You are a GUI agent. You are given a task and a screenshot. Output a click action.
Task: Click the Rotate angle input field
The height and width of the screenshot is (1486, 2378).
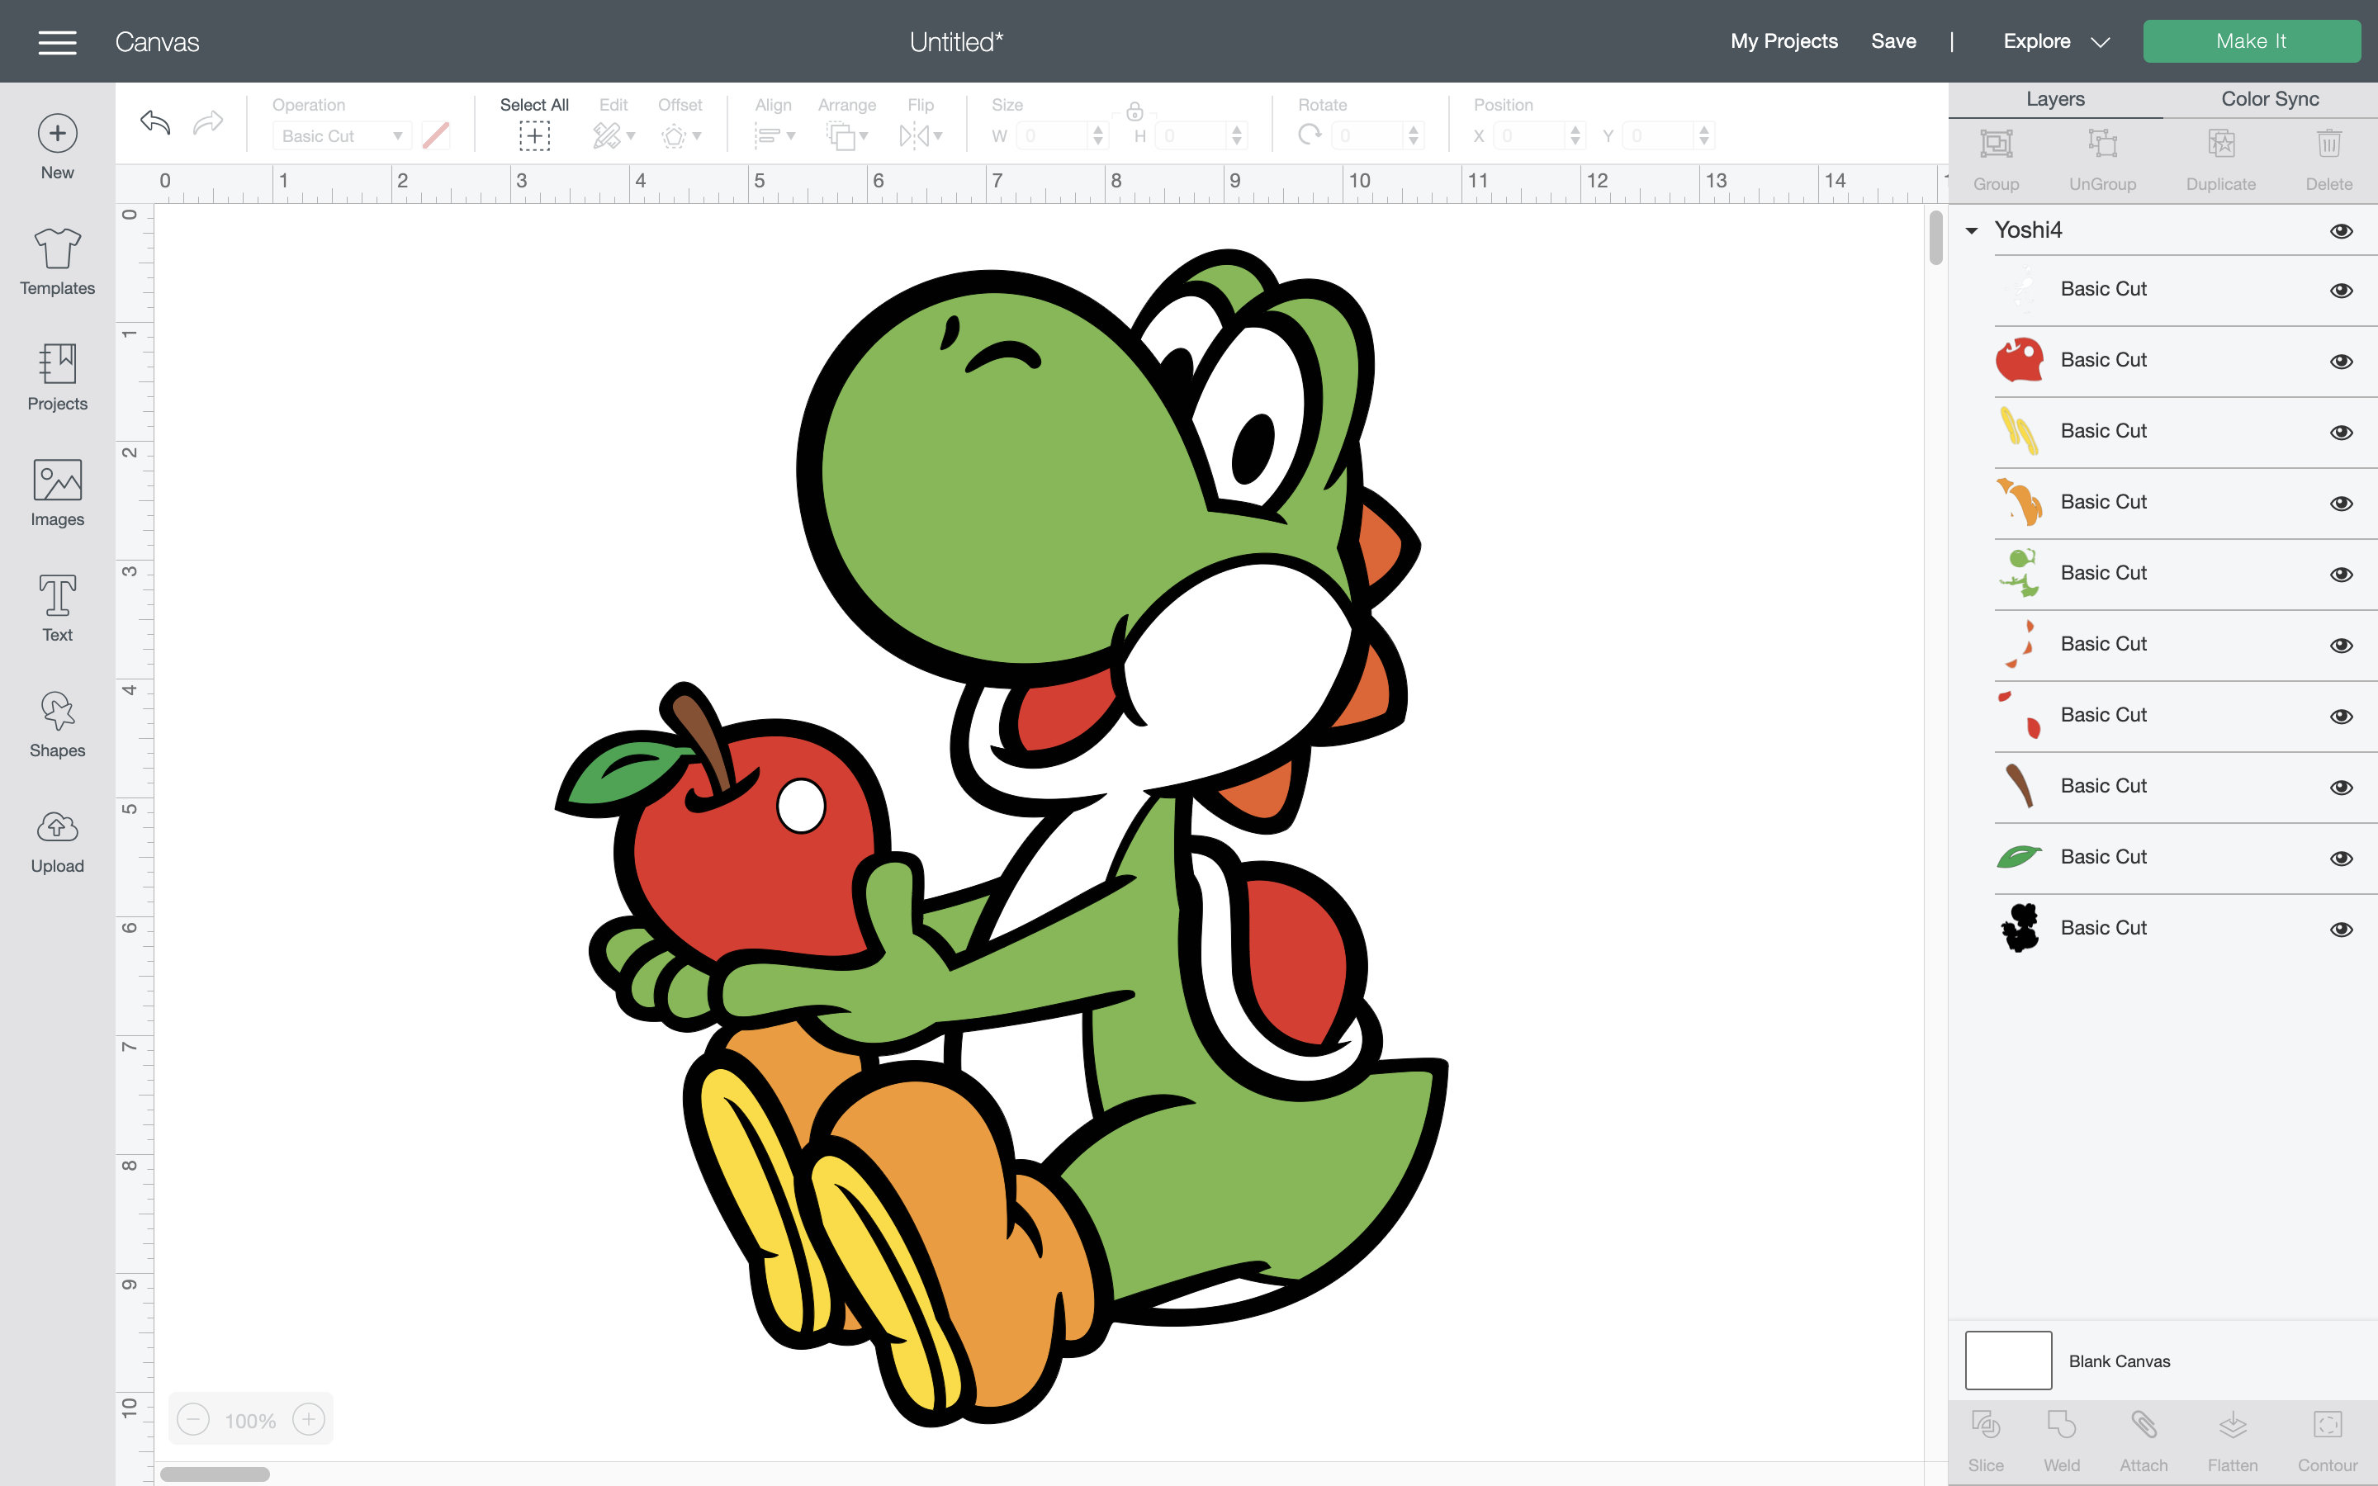(1369, 135)
